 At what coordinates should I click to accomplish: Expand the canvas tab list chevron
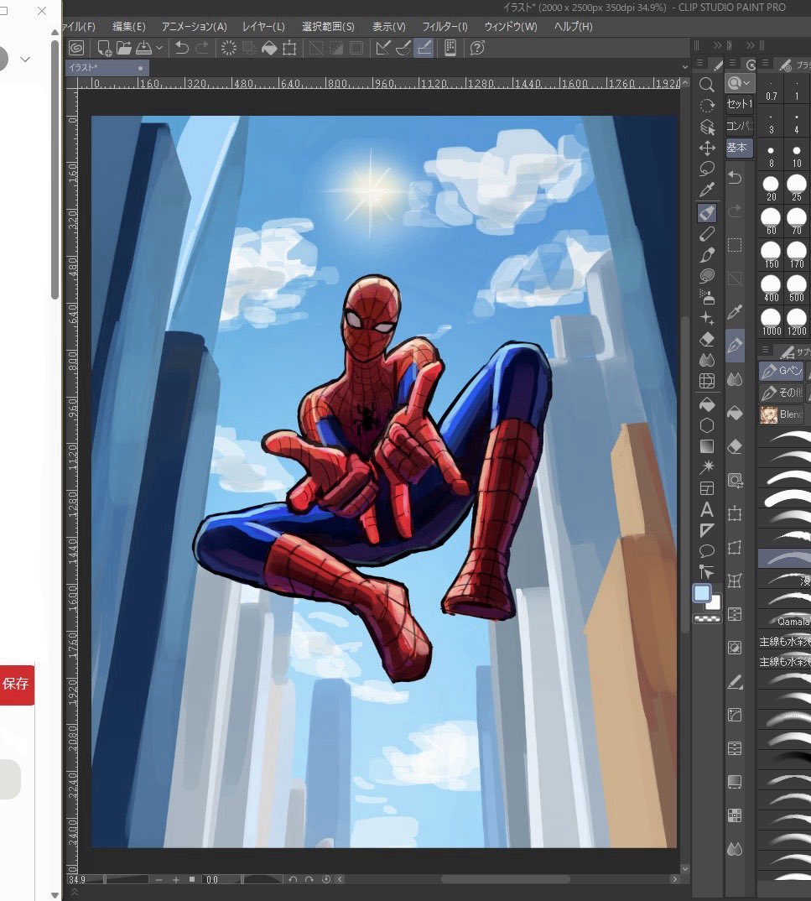[x=684, y=67]
